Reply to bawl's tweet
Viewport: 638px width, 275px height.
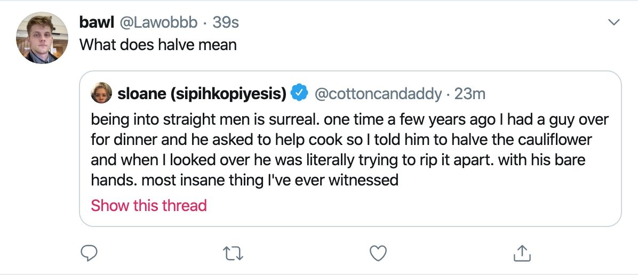coord(91,254)
